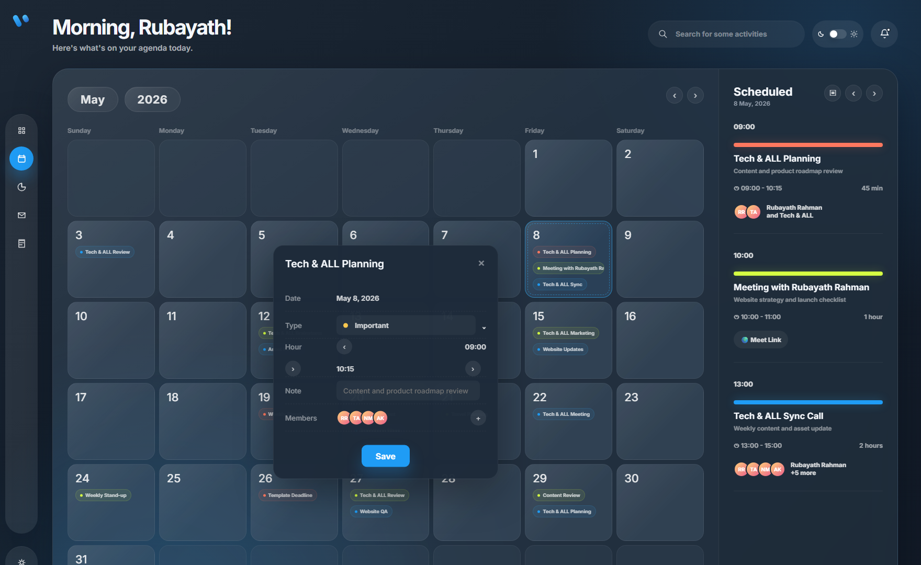This screenshot has width=921, height=565.
Task: Open Weekly Stand-up tag on May 24
Action: pos(103,495)
